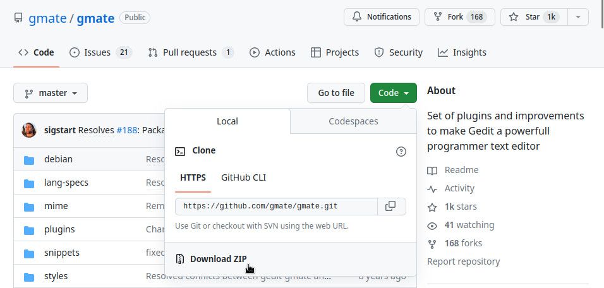Select the Code tab
The image size is (604, 288).
[x=36, y=52]
